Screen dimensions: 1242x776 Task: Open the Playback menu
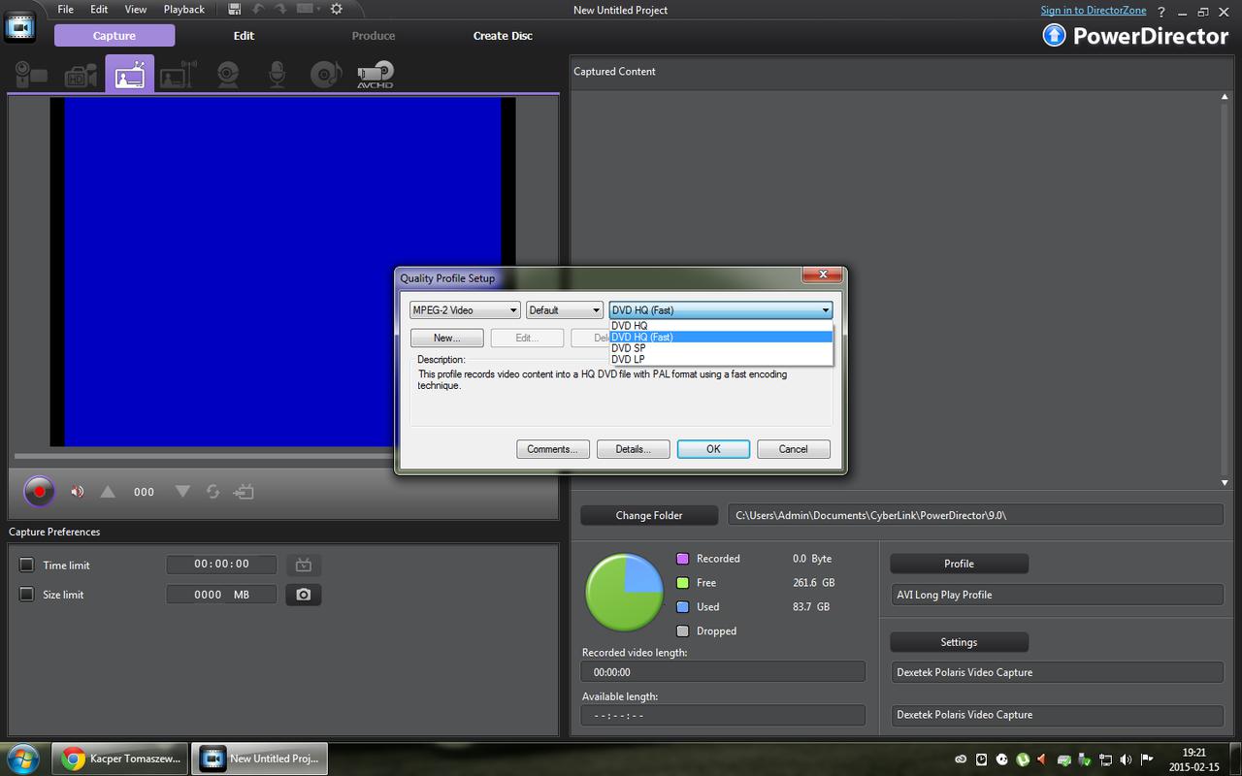[184, 9]
